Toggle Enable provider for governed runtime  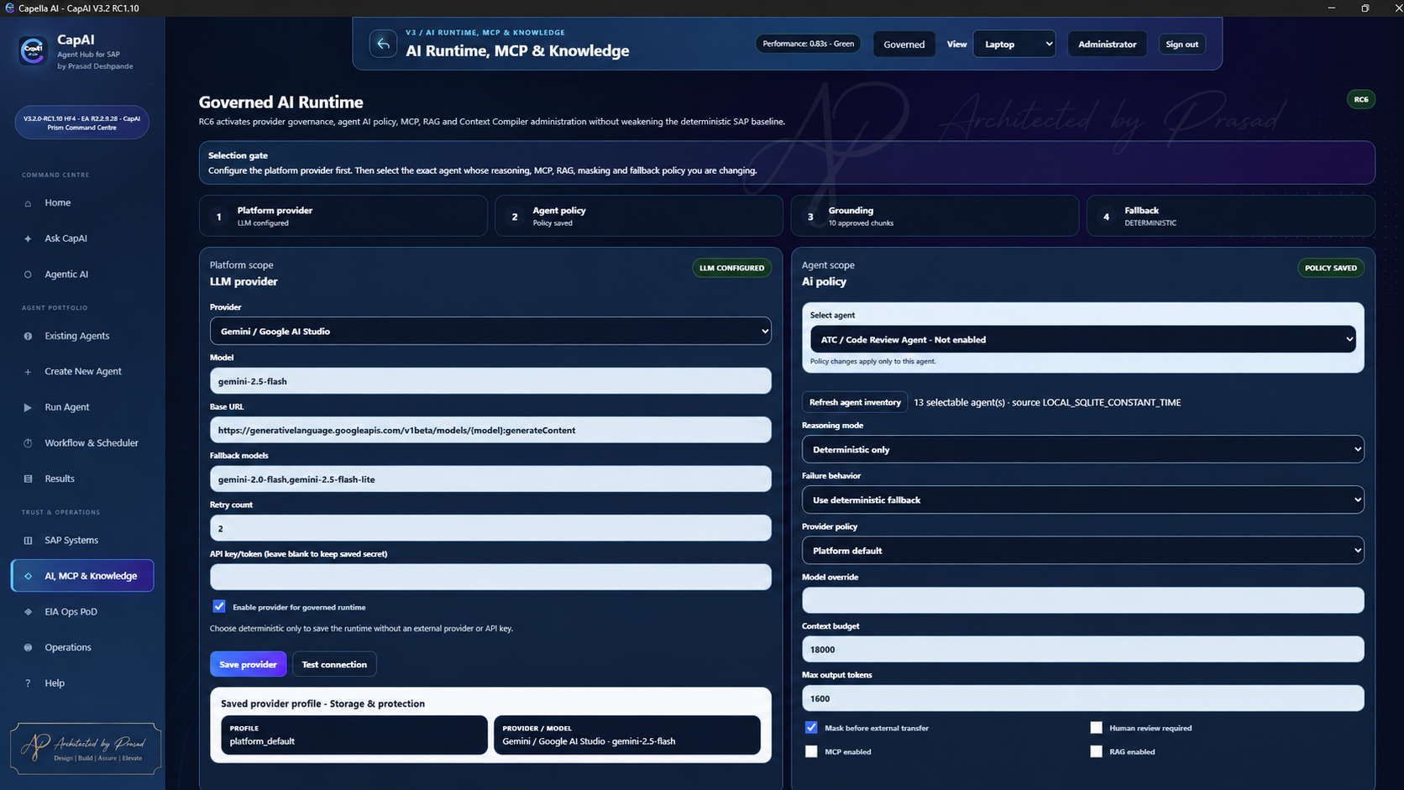tap(219, 606)
